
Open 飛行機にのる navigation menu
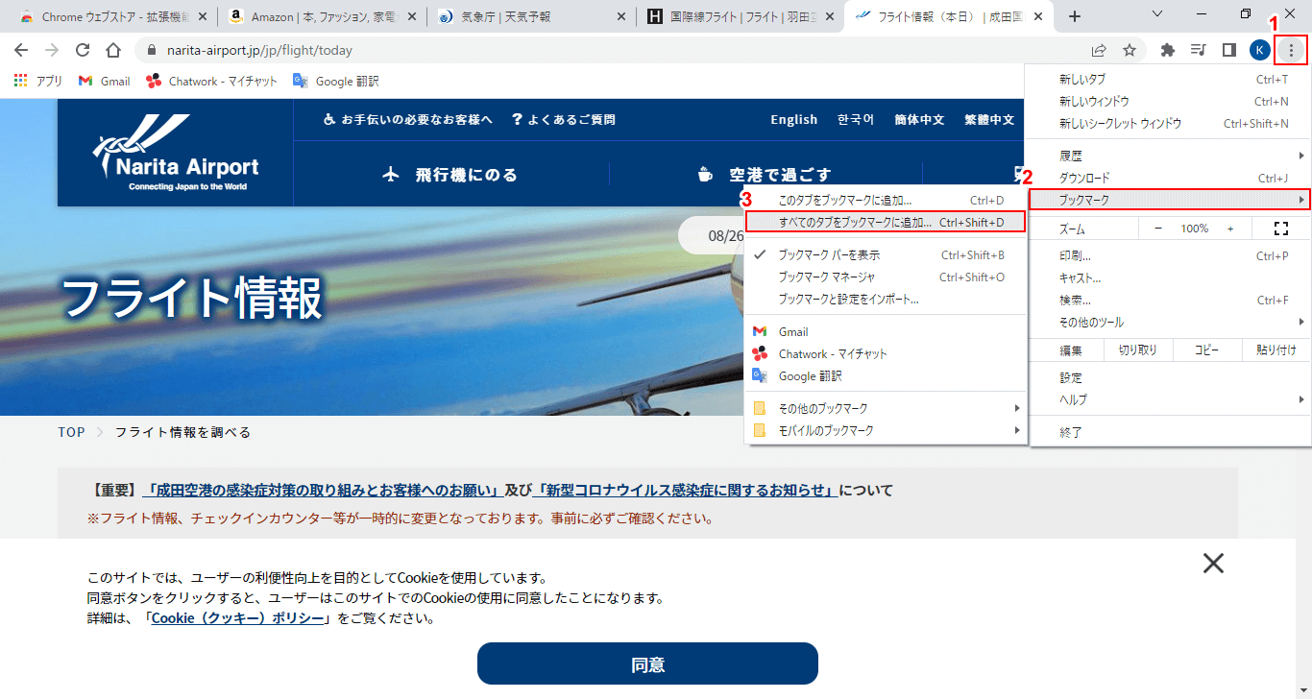(450, 174)
